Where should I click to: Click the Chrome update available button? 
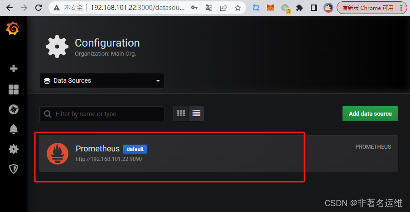(371, 8)
